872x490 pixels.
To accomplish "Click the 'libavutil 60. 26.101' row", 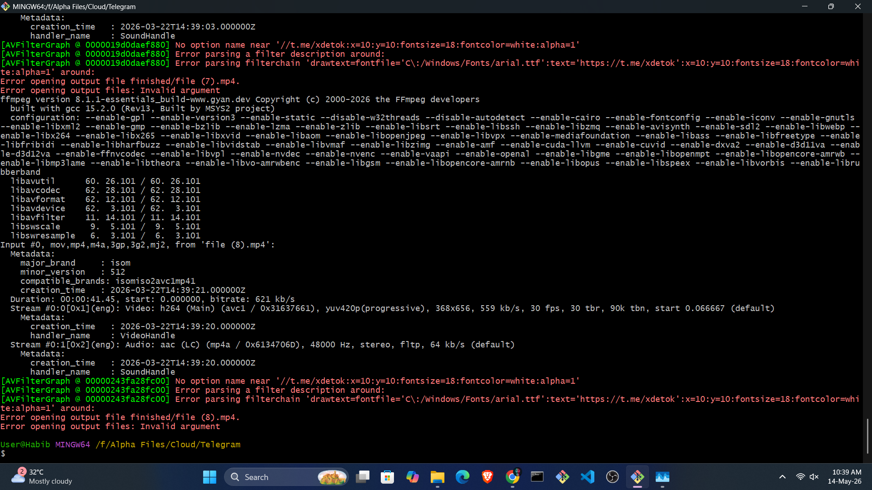I will click(105, 181).
